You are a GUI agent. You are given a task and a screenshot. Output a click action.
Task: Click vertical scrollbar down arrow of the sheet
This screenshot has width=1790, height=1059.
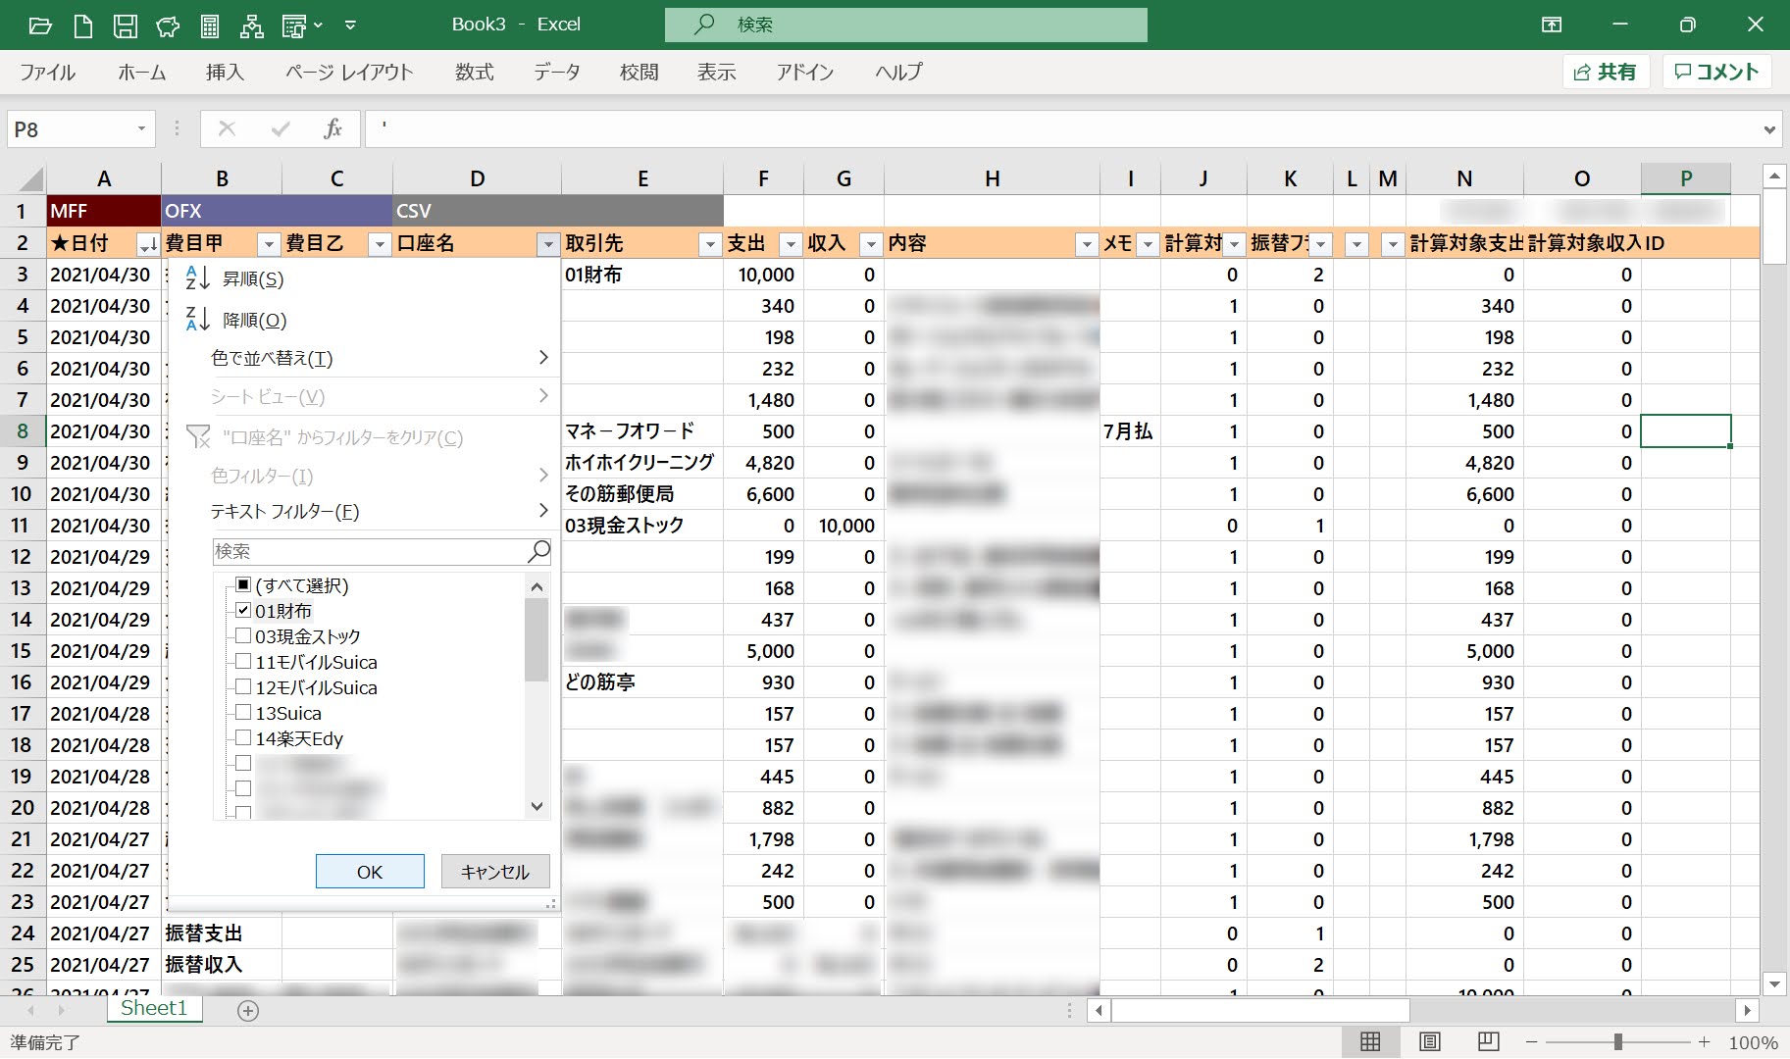1773,983
